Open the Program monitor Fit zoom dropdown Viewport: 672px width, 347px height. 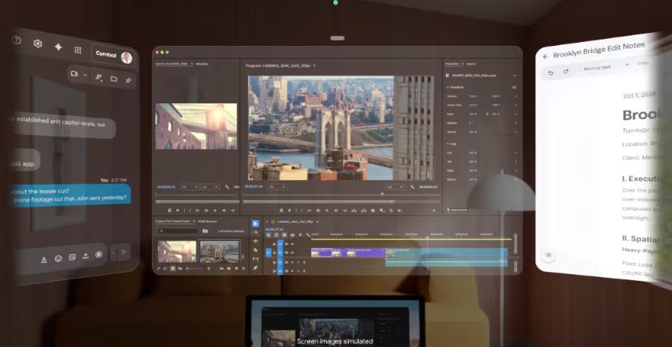(x=277, y=186)
